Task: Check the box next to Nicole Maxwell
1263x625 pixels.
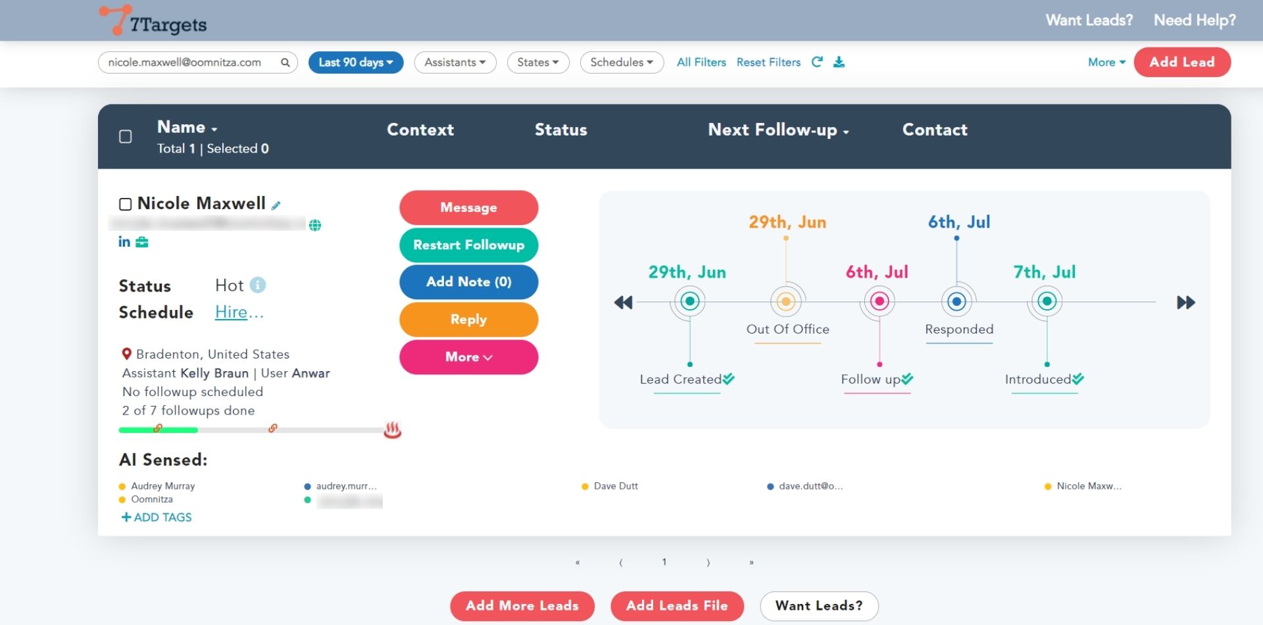Action: point(126,204)
